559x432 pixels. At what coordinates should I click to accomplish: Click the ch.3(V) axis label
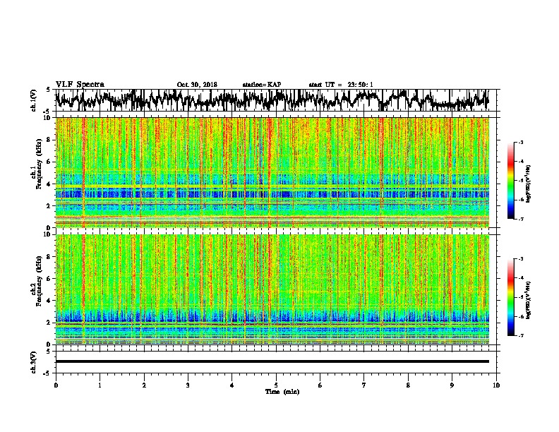click(34, 362)
